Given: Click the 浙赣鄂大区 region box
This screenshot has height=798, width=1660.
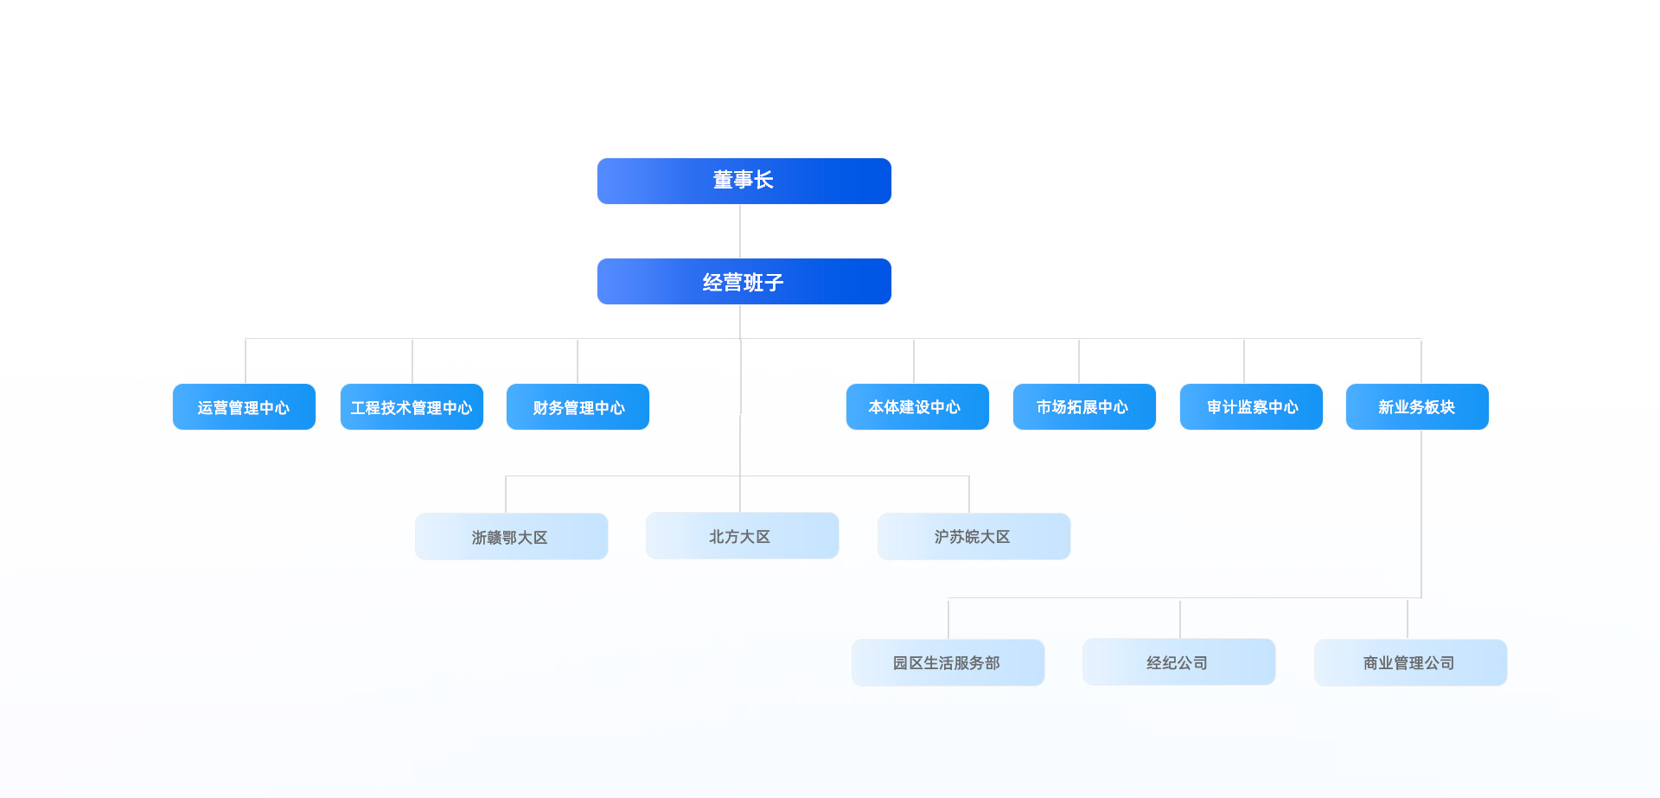Looking at the screenshot, I should [x=511, y=536].
